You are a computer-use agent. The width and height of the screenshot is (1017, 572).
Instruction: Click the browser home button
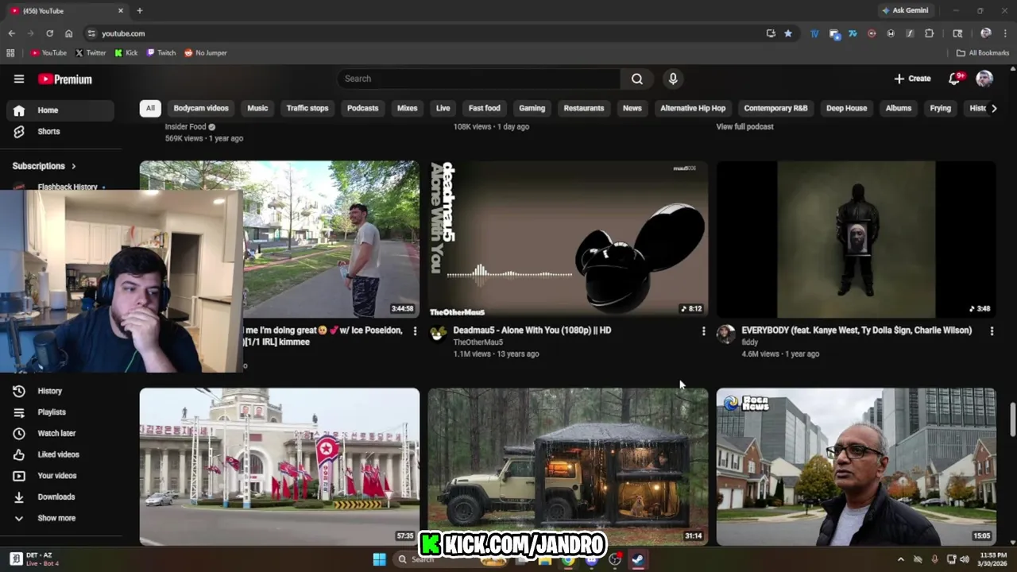click(68, 33)
